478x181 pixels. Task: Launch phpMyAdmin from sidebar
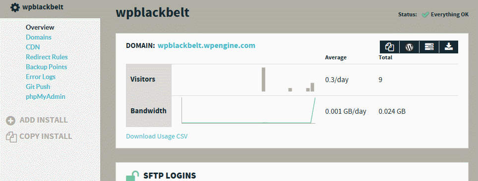(x=46, y=97)
